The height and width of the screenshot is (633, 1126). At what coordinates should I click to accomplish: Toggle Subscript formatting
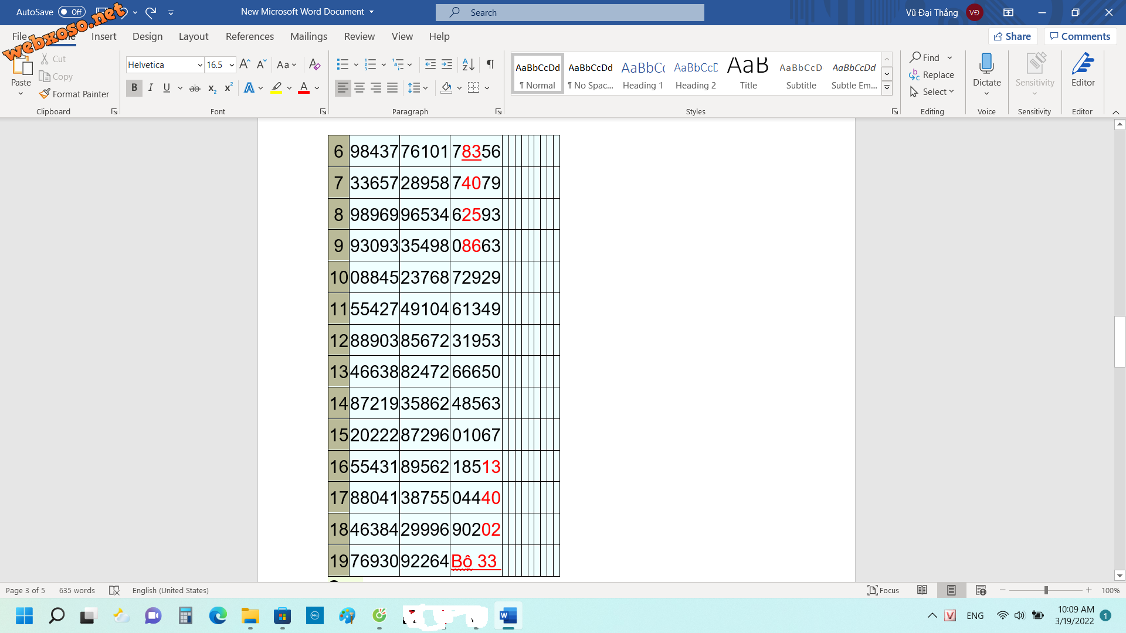(212, 88)
